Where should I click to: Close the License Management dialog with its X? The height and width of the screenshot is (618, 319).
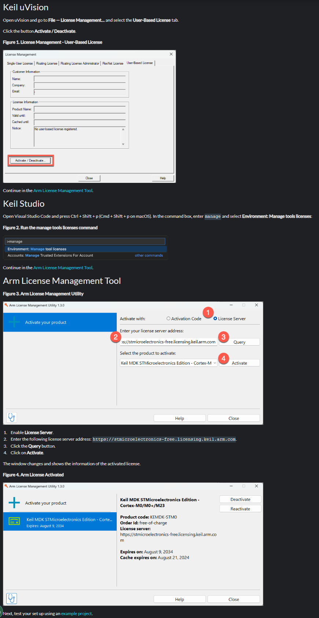[x=171, y=54]
